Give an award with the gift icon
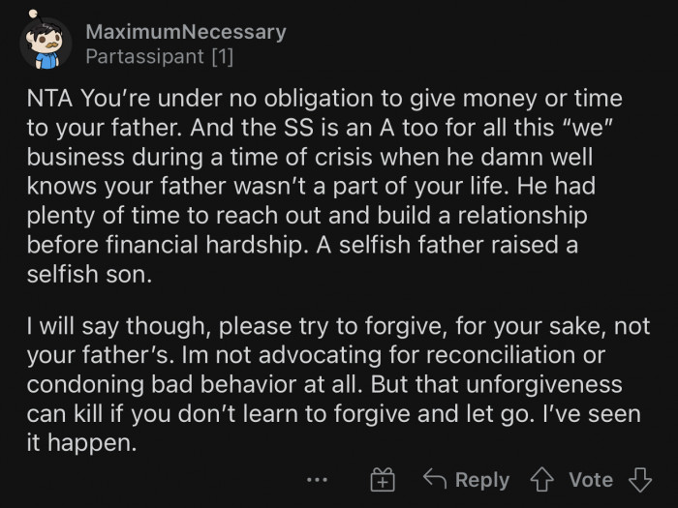This screenshot has width=678, height=508. [x=384, y=480]
